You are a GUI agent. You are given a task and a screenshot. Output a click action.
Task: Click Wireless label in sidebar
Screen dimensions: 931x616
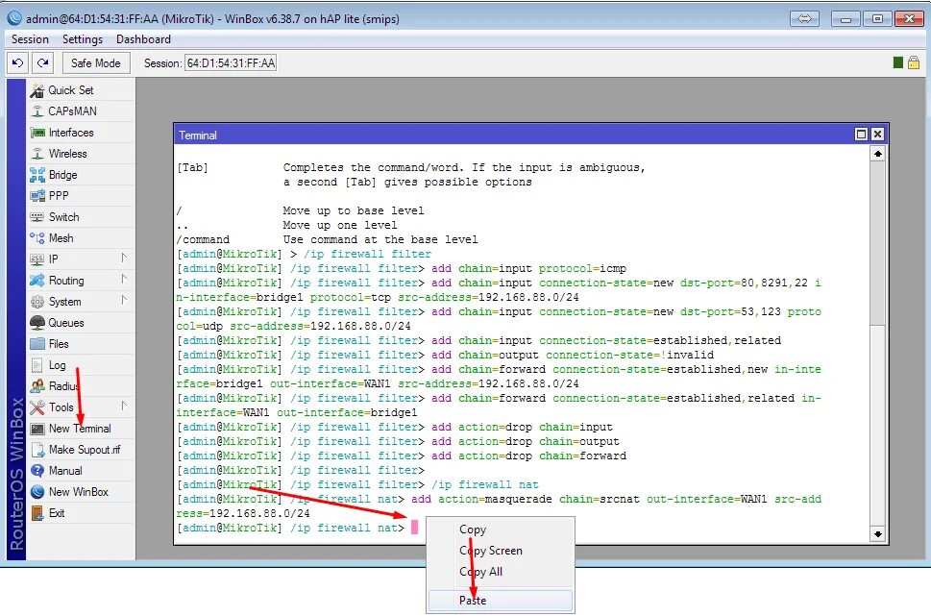point(67,154)
